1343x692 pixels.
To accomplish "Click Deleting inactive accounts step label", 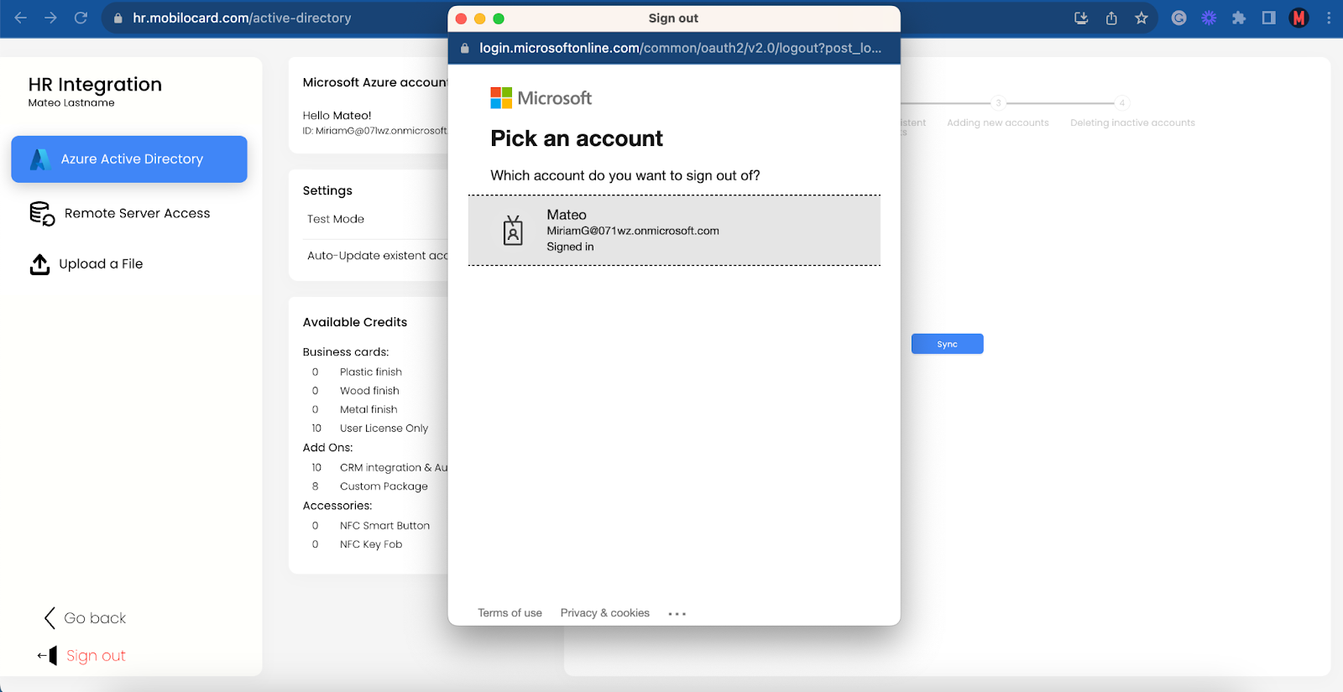I will coord(1132,122).
